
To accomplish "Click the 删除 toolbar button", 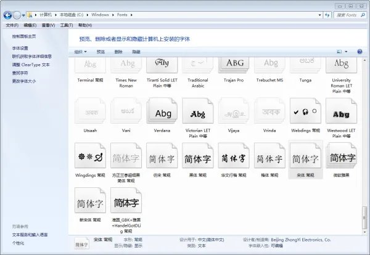I will [118, 52].
